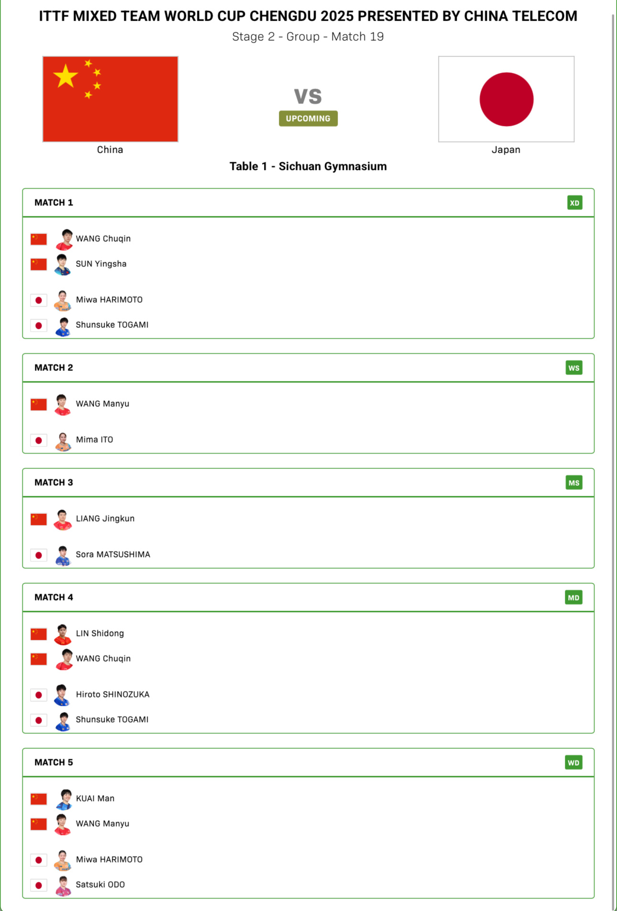Click SUN Yingsha's avatar photo
Viewport: 617px width, 911px height.
[63, 265]
